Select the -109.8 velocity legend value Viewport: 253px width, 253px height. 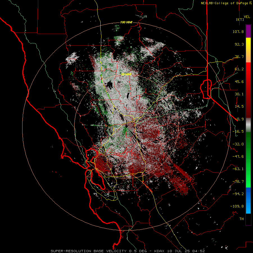[x=237, y=206]
